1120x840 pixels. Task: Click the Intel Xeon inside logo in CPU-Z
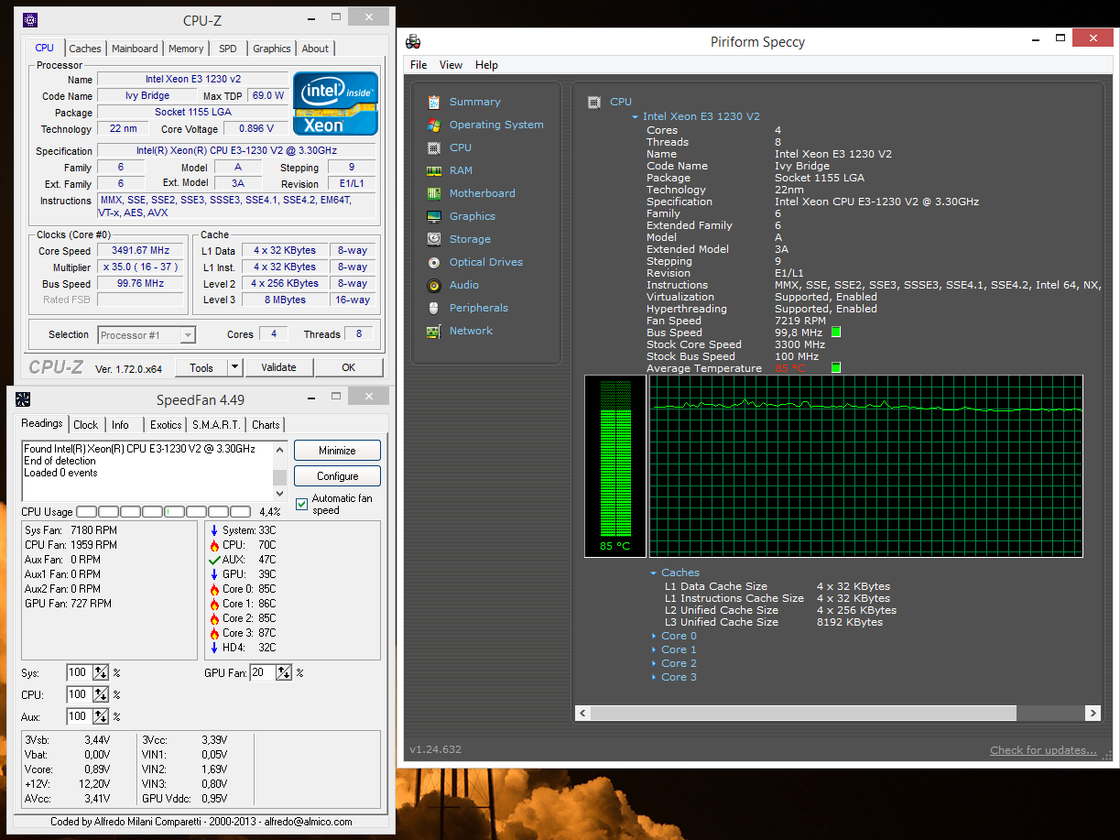click(335, 104)
